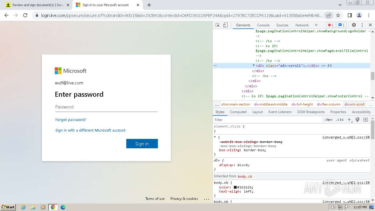
Task: Click the Sign in button
Action: [x=142, y=144]
